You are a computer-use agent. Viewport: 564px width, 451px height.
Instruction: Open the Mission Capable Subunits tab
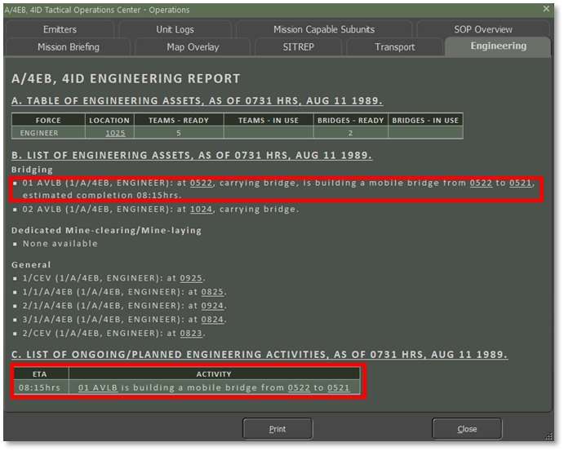click(324, 29)
